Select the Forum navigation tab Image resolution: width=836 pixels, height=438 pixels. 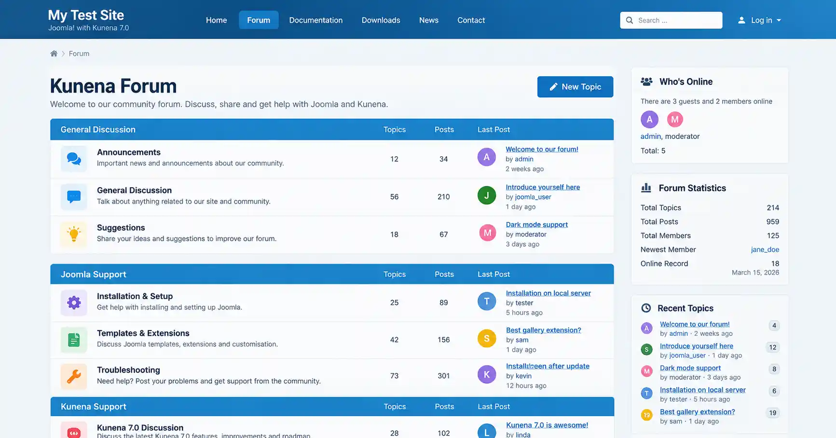[259, 20]
